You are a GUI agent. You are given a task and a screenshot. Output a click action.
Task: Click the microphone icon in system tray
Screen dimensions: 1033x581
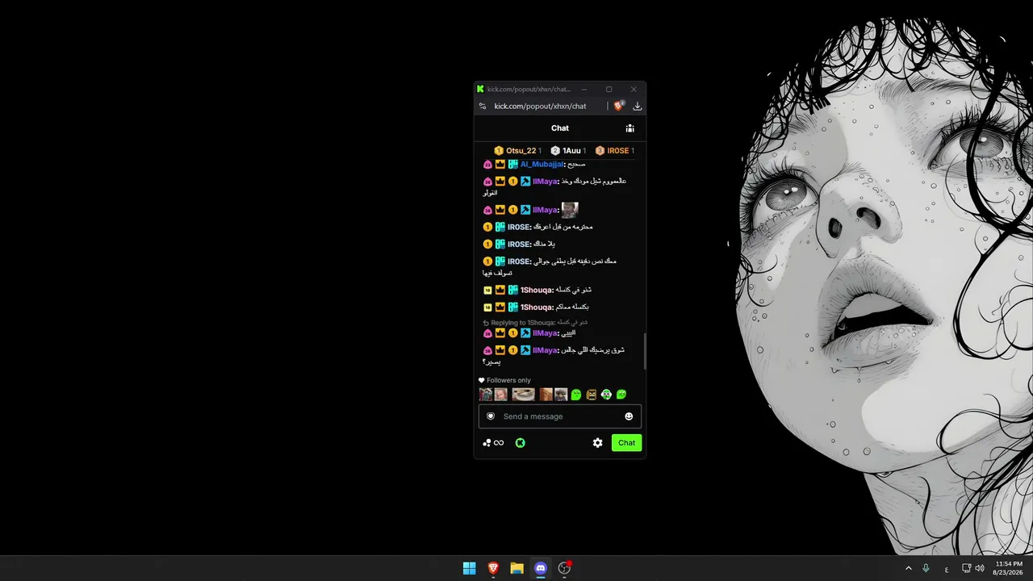926,568
